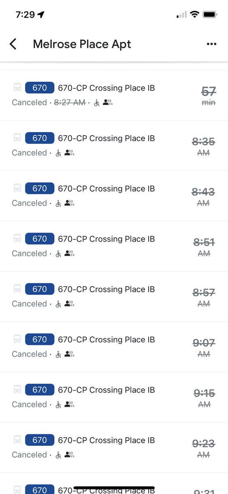Viewport: 228px width, 494px height.
Task: Open the canceled 8:35 AM departure
Action: click(114, 146)
